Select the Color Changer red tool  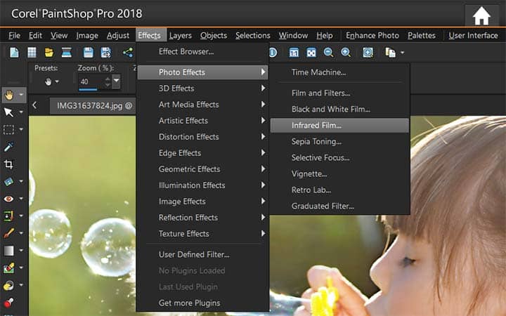coord(8,303)
